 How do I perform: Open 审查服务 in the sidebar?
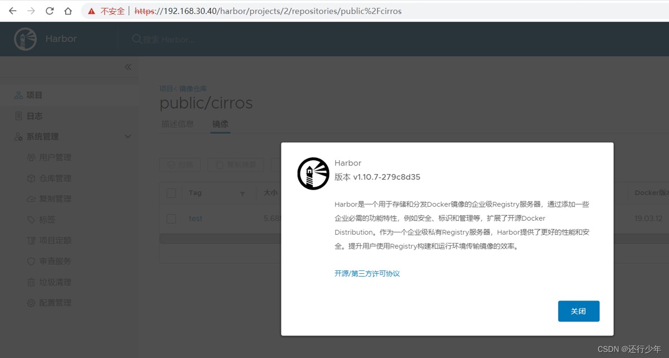(x=55, y=261)
